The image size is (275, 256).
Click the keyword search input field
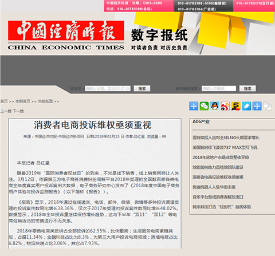pyautogui.click(x=219, y=88)
